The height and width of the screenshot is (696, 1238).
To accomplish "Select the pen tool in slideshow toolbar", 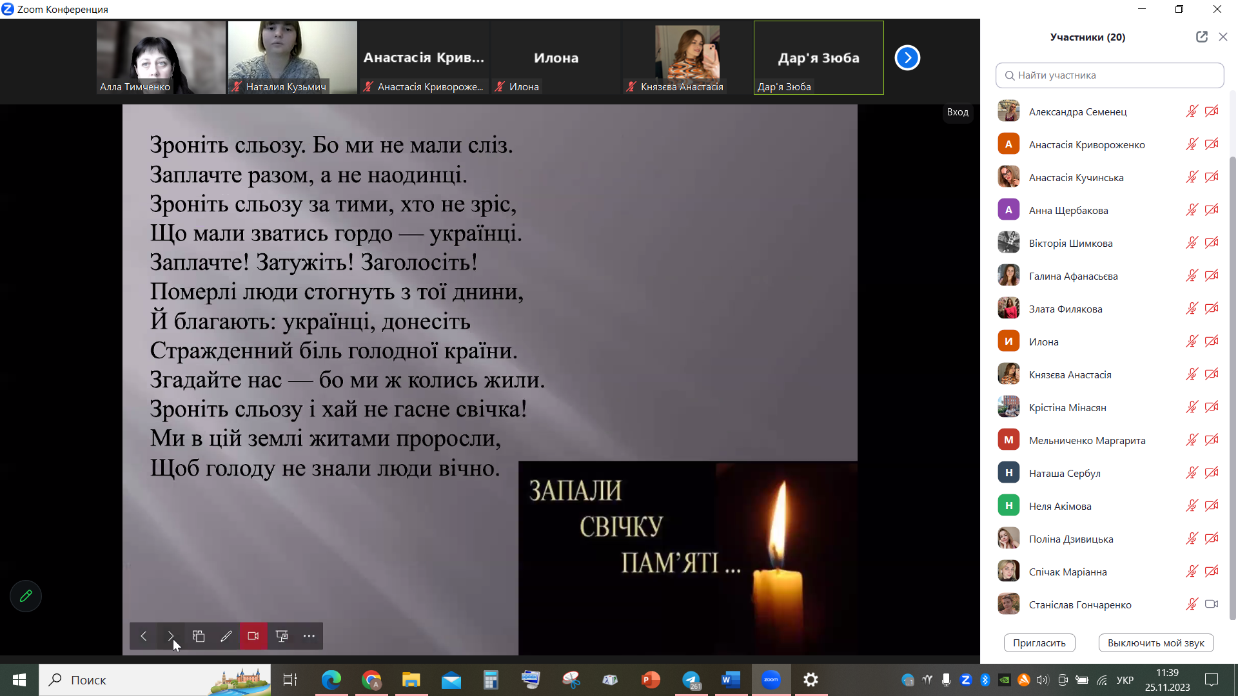I will (226, 636).
